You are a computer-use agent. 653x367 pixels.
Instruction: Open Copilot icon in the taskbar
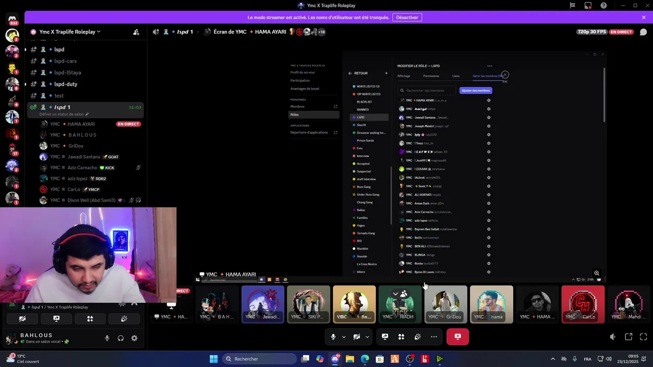(x=320, y=359)
